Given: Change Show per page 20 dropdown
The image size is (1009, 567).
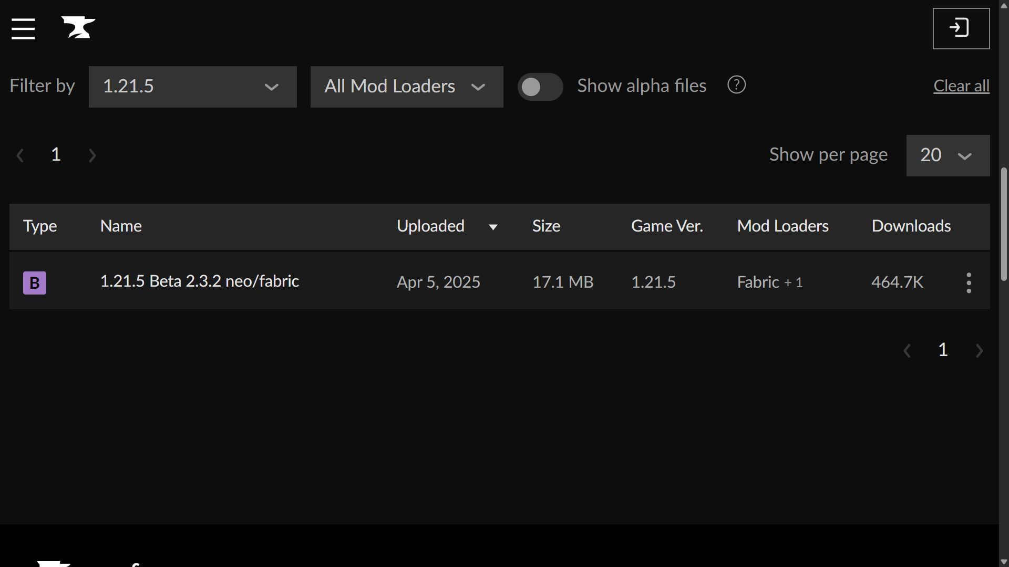Looking at the screenshot, I should [x=948, y=155].
